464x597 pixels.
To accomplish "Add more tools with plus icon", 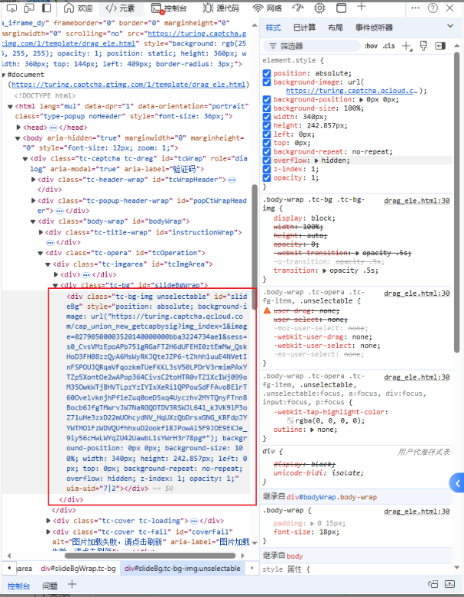I will pyautogui.click(x=361, y=6).
